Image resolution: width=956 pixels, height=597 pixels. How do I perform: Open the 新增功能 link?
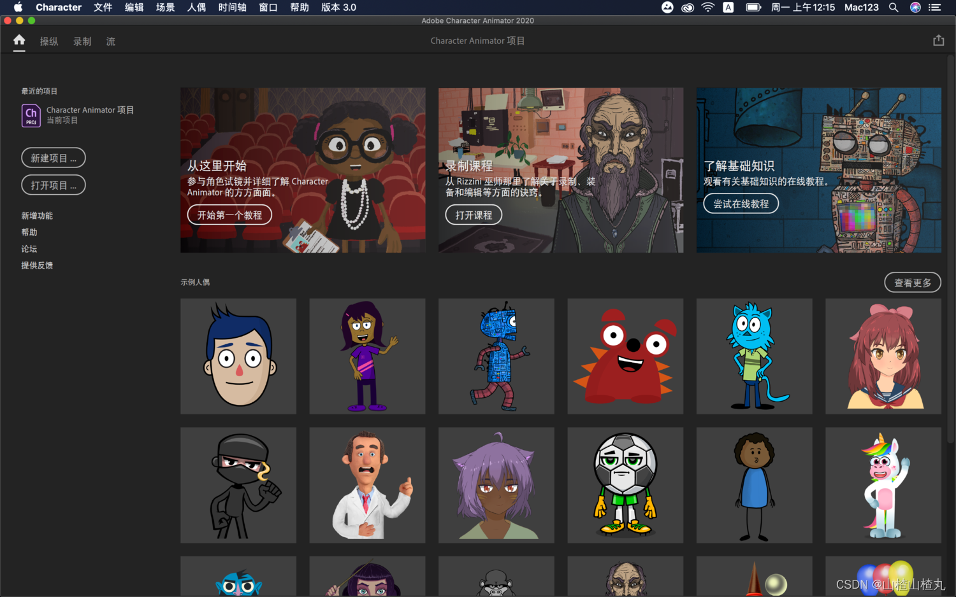tap(37, 216)
